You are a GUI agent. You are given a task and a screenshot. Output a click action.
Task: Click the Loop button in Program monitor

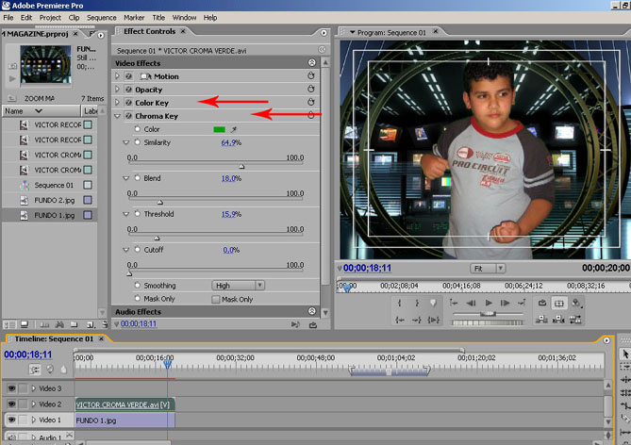pyautogui.click(x=542, y=304)
